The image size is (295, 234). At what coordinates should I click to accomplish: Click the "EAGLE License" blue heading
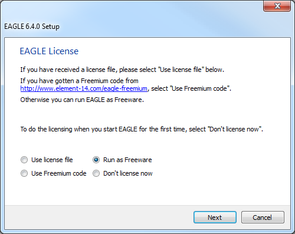coord(49,51)
